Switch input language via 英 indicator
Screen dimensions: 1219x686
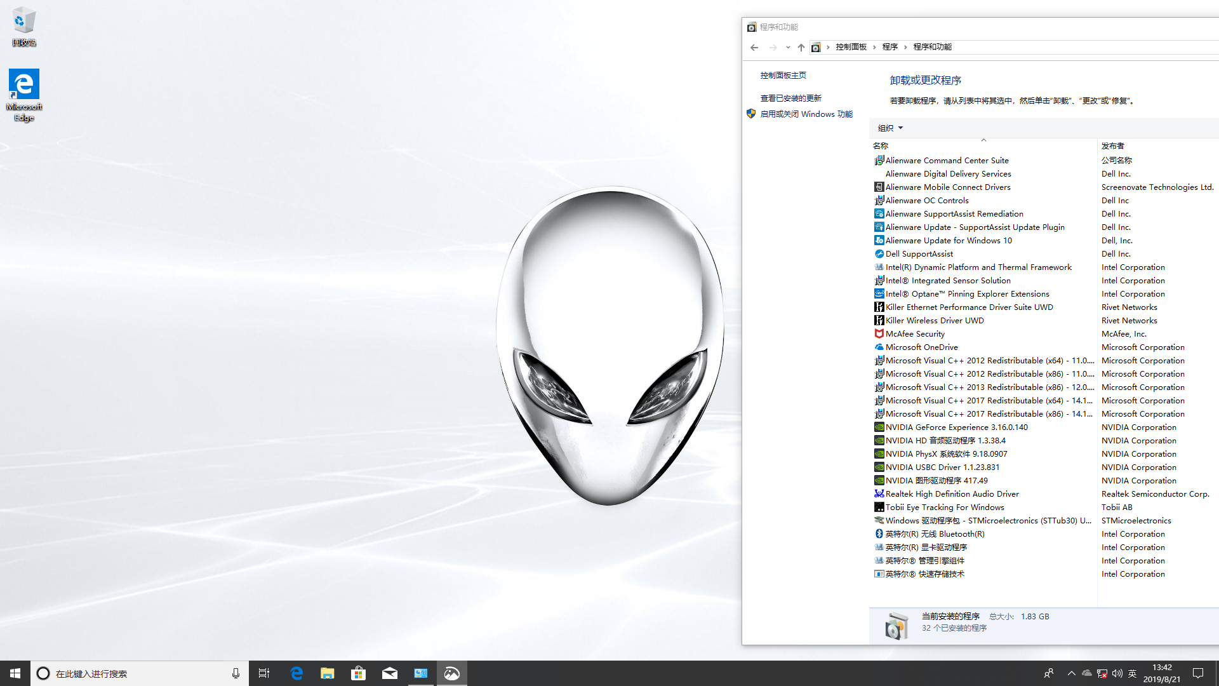[x=1132, y=673]
